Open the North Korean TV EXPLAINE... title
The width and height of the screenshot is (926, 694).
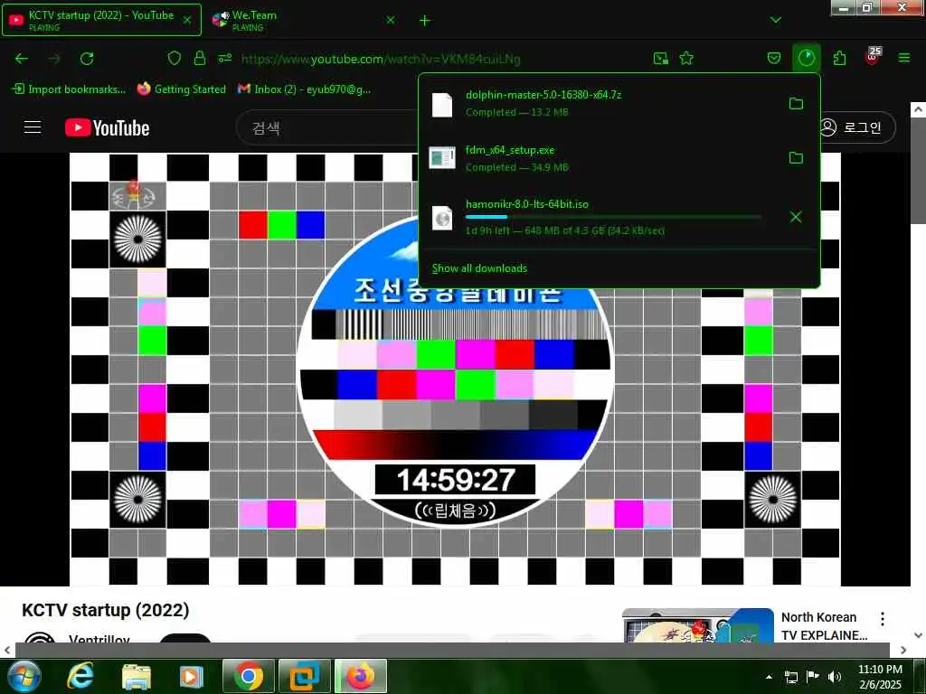[825, 625]
